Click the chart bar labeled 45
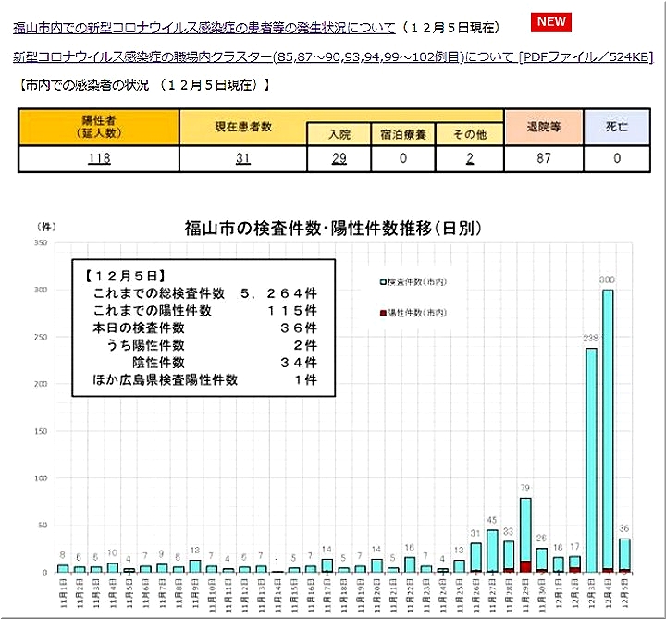The image size is (666, 619). click(492, 551)
